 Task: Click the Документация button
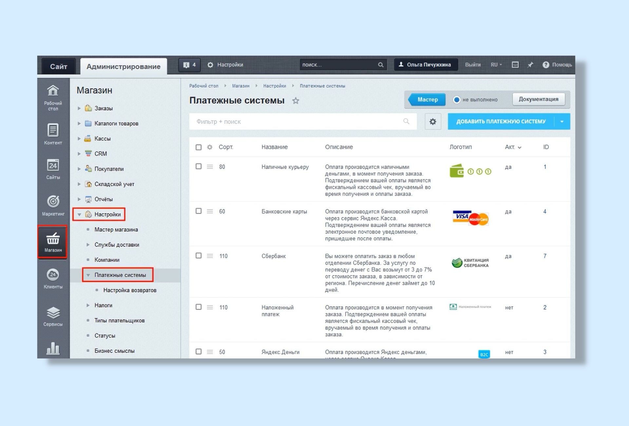click(538, 99)
